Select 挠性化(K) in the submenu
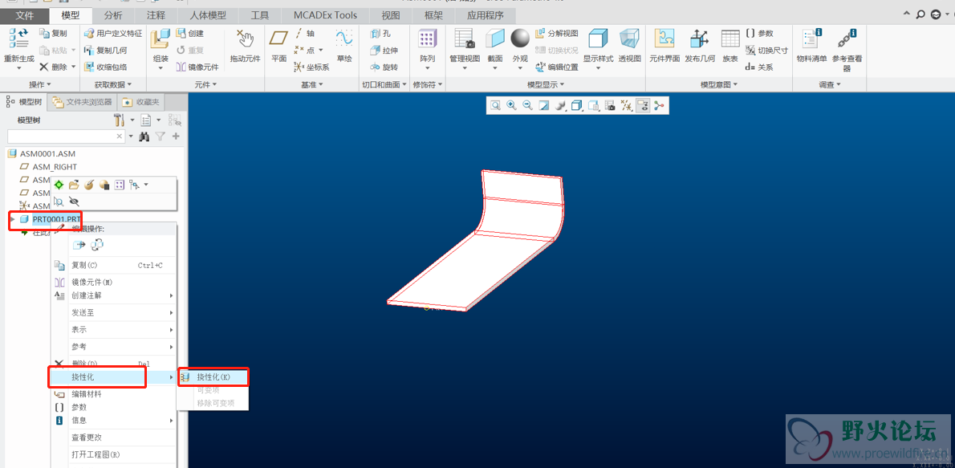Image resolution: width=955 pixels, height=468 pixels. tap(213, 377)
